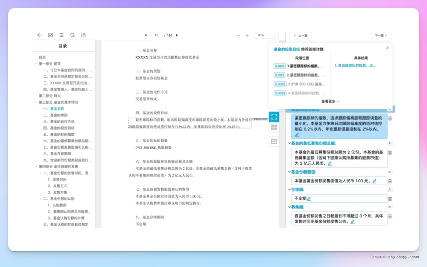Viewport: 427px width, 267px height.
Task: Jump to 五、基金的标的指数 in the outline
Action: (x=59, y=134)
